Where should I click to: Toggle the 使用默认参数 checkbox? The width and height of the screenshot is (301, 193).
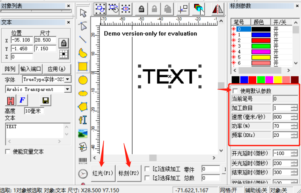coord(235,91)
